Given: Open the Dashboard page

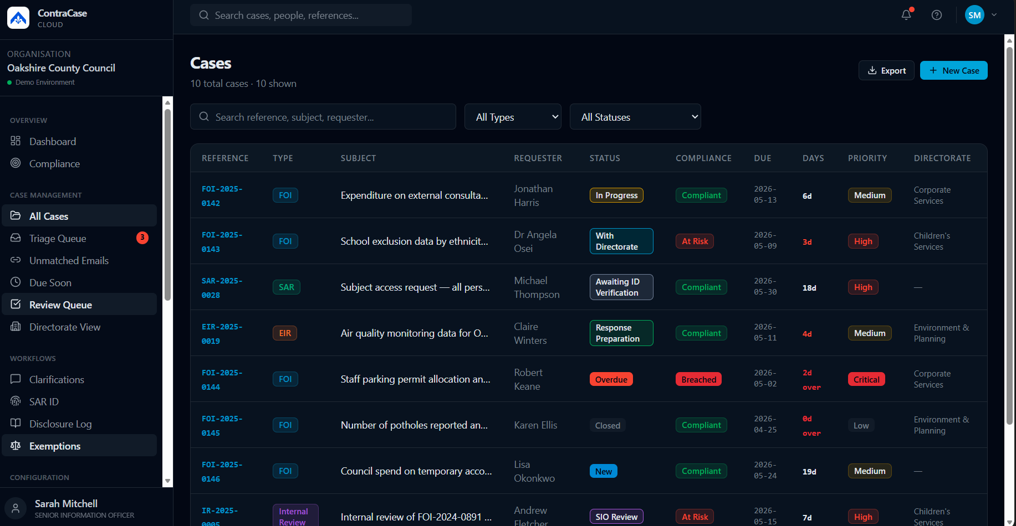Looking at the screenshot, I should pos(79,141).
